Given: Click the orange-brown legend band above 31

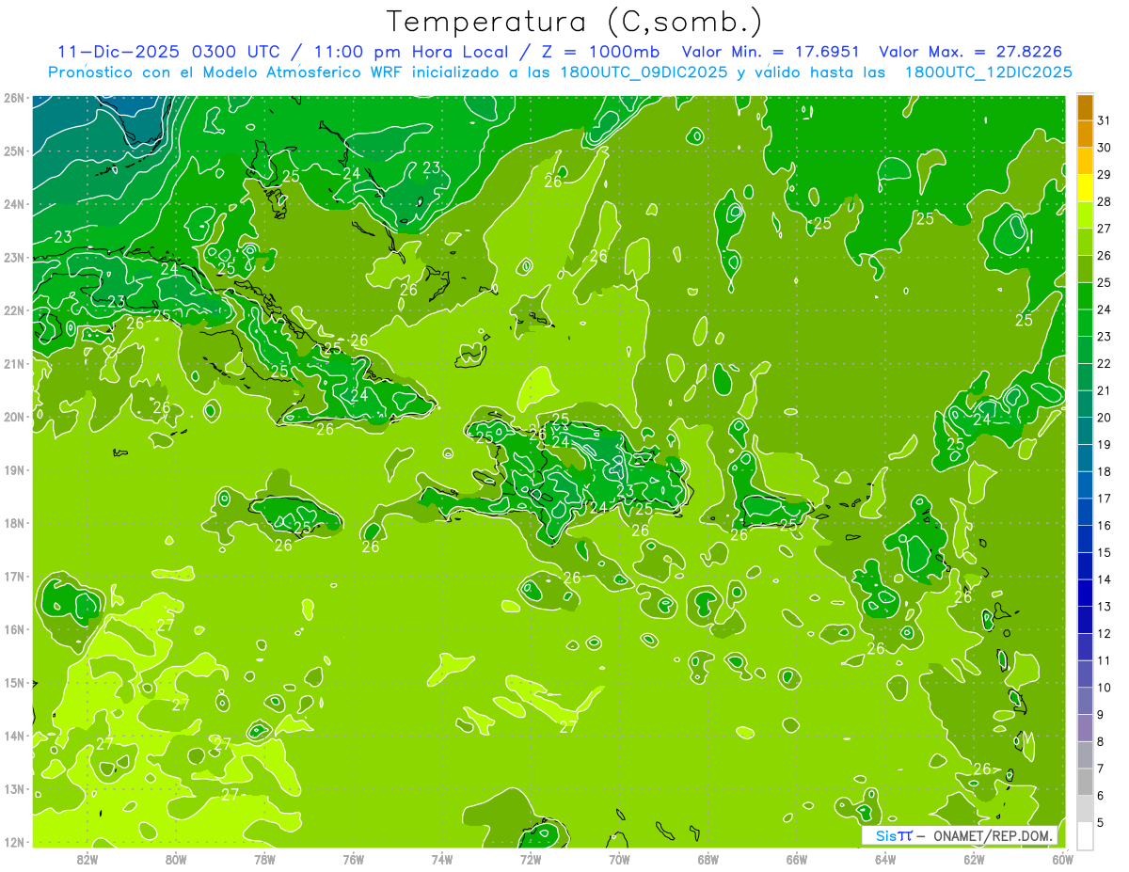Looking at the screenshot, I should (x=1085, y=106).
